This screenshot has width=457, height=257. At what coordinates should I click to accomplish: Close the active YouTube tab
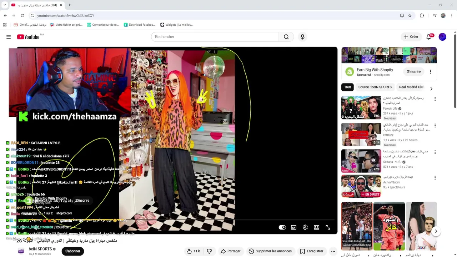(x=61, y=5)
